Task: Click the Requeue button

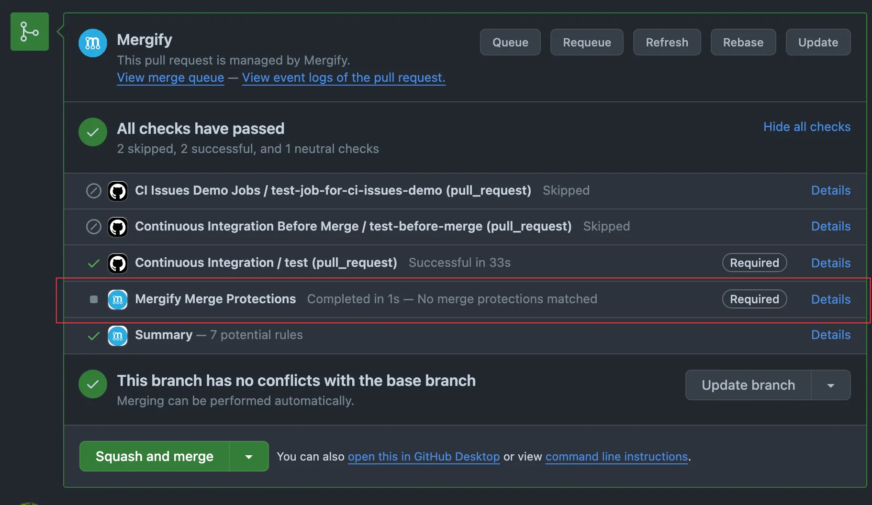Action: point(587,42)
